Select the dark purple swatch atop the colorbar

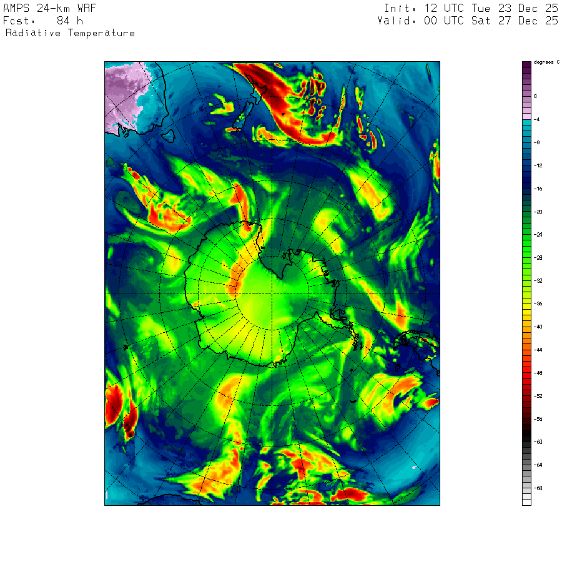coord(526,64)
